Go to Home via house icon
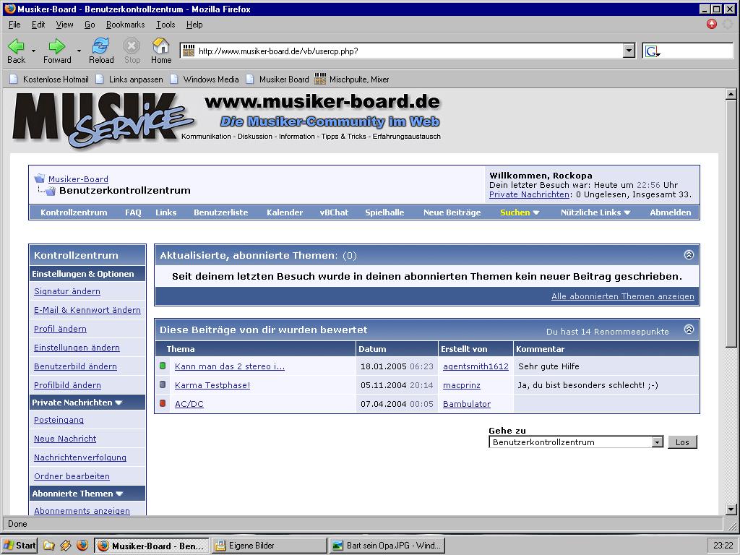This screenshot has height=555, width=740. tap(161, 46)
